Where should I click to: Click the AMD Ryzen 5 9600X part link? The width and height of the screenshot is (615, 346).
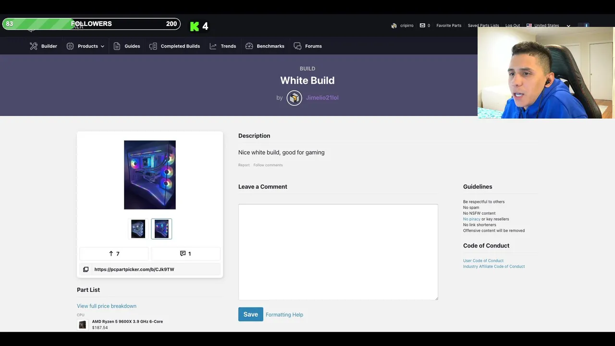tap(127, 321)
